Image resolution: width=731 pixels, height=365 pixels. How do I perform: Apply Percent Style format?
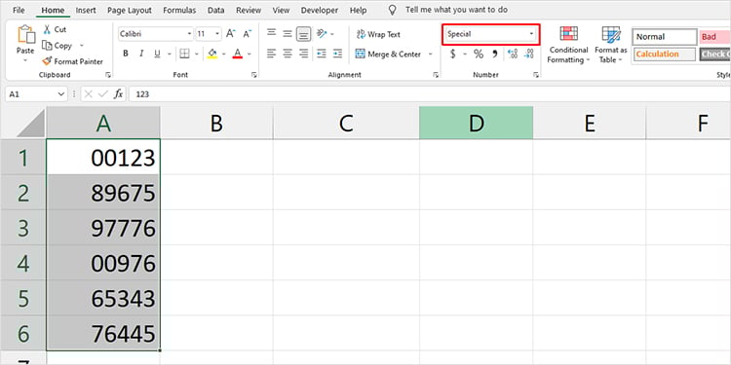(479, 54)
